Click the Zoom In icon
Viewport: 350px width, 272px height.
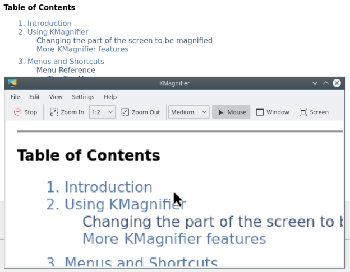coord(54,112)
